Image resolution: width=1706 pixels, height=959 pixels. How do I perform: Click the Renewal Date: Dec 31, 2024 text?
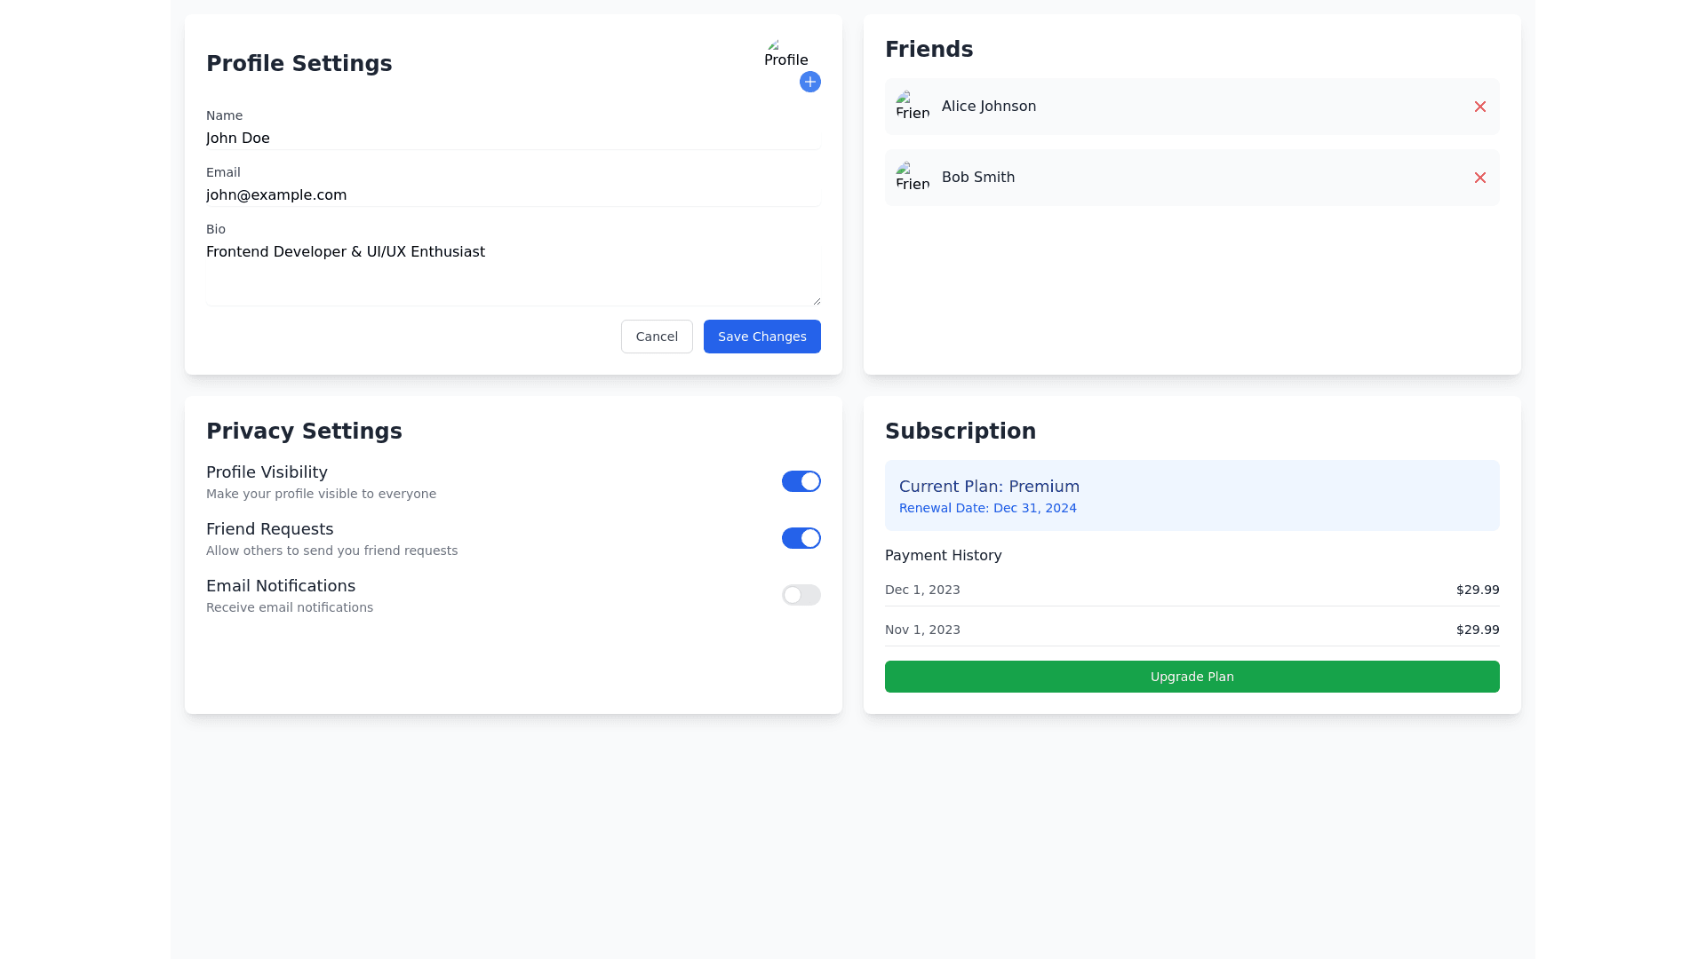coord(987,508)
